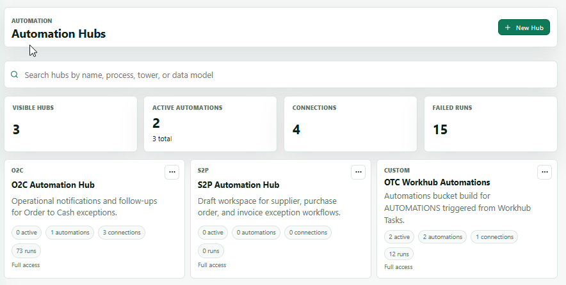This screenshot has height=285, width=566.
Task: Click the 'S2P' tag on the second hub card
Action: pos(203,170)
